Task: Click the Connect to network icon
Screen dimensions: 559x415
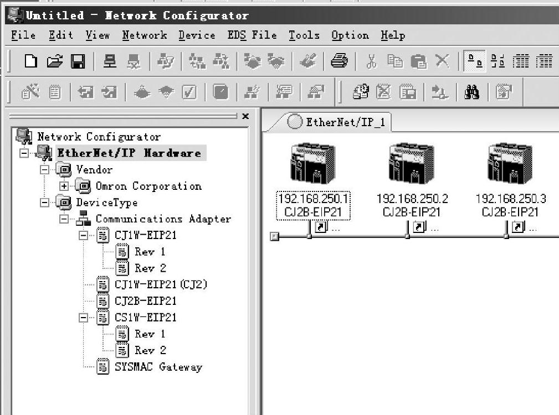Action: click(x=110, y=61)
